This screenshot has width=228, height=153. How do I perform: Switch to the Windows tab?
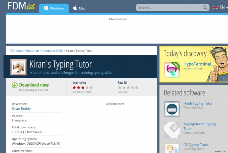54,8
